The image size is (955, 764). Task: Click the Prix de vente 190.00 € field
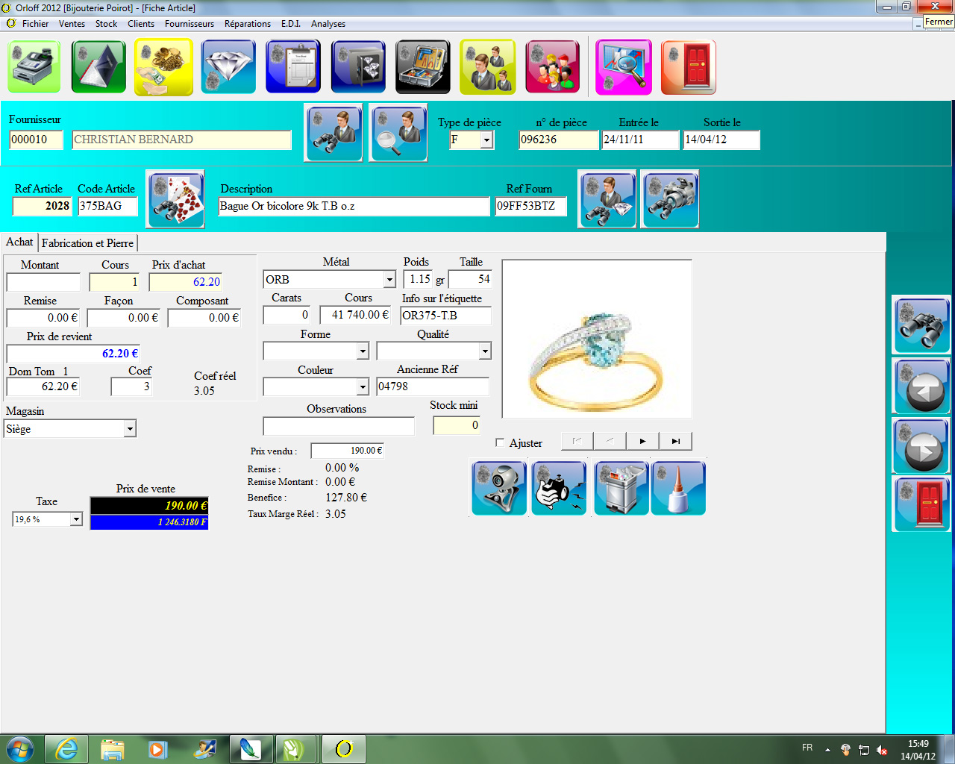click(149, 506)
